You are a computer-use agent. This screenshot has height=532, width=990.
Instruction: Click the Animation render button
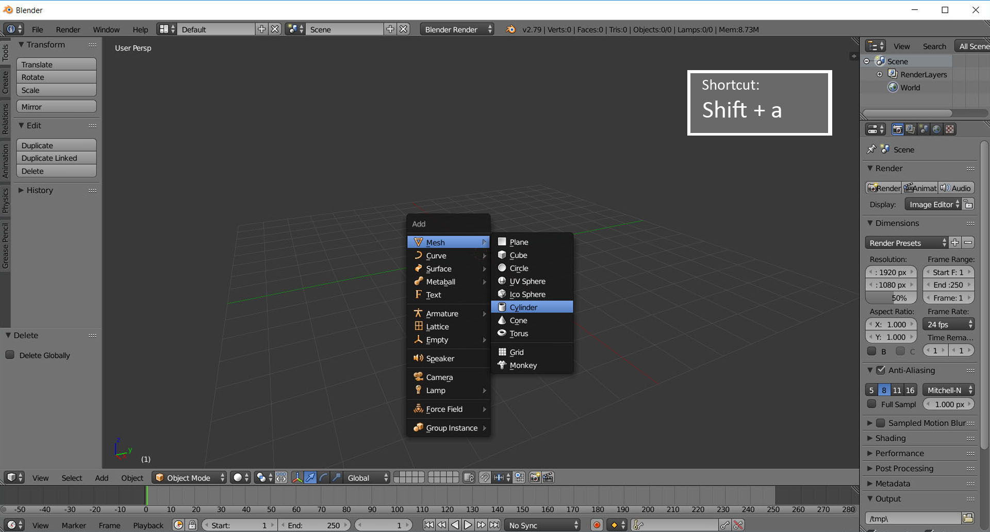point(920,188)
